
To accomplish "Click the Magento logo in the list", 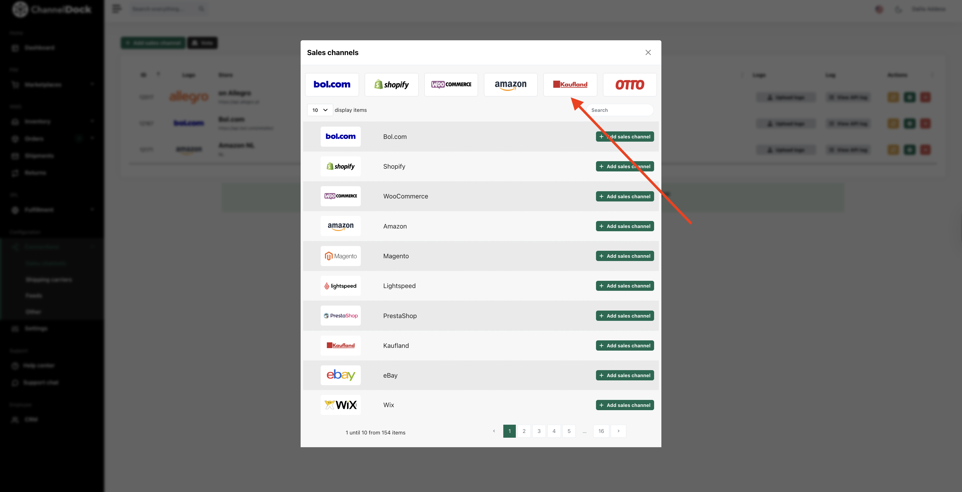I will [x=341, y=256].
